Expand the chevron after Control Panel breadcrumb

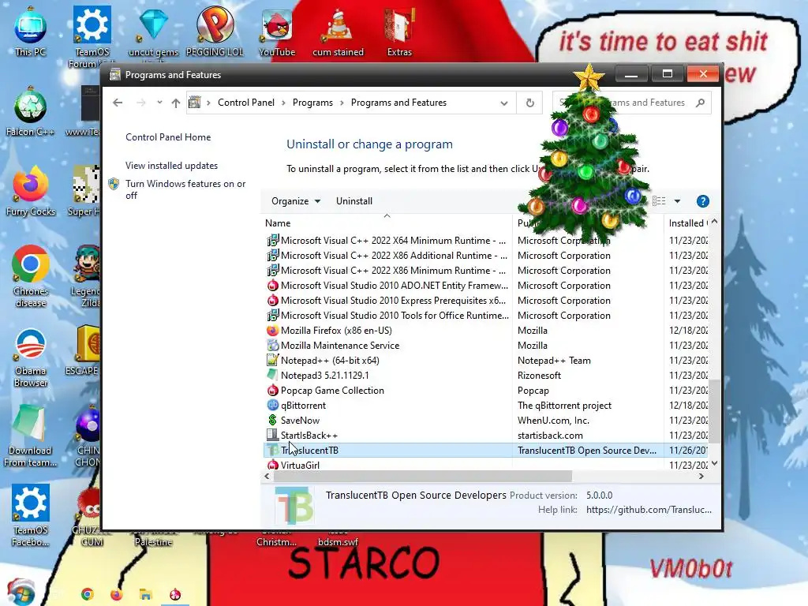(283, 103)
